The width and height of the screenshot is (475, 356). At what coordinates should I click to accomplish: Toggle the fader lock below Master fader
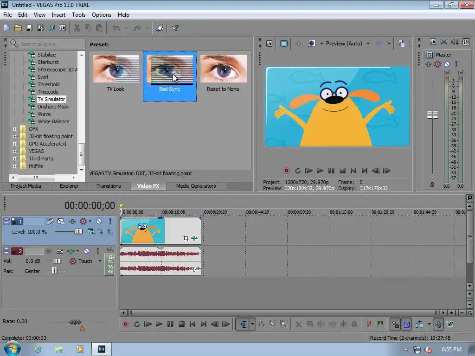(432, 184)
